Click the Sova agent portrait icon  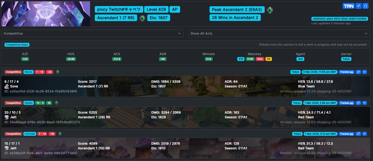click(x=7, y=86)
